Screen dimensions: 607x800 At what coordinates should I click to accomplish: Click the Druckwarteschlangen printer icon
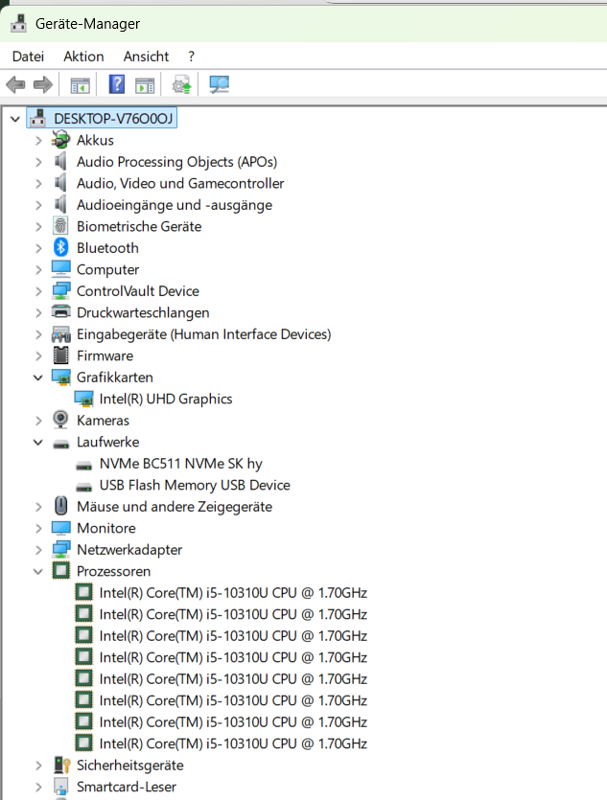pyautogui.click(x=60, y=311)
